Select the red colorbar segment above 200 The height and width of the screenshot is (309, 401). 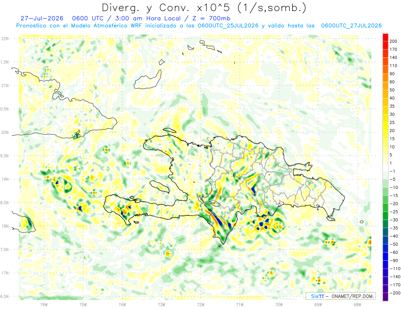pos(385,38)
